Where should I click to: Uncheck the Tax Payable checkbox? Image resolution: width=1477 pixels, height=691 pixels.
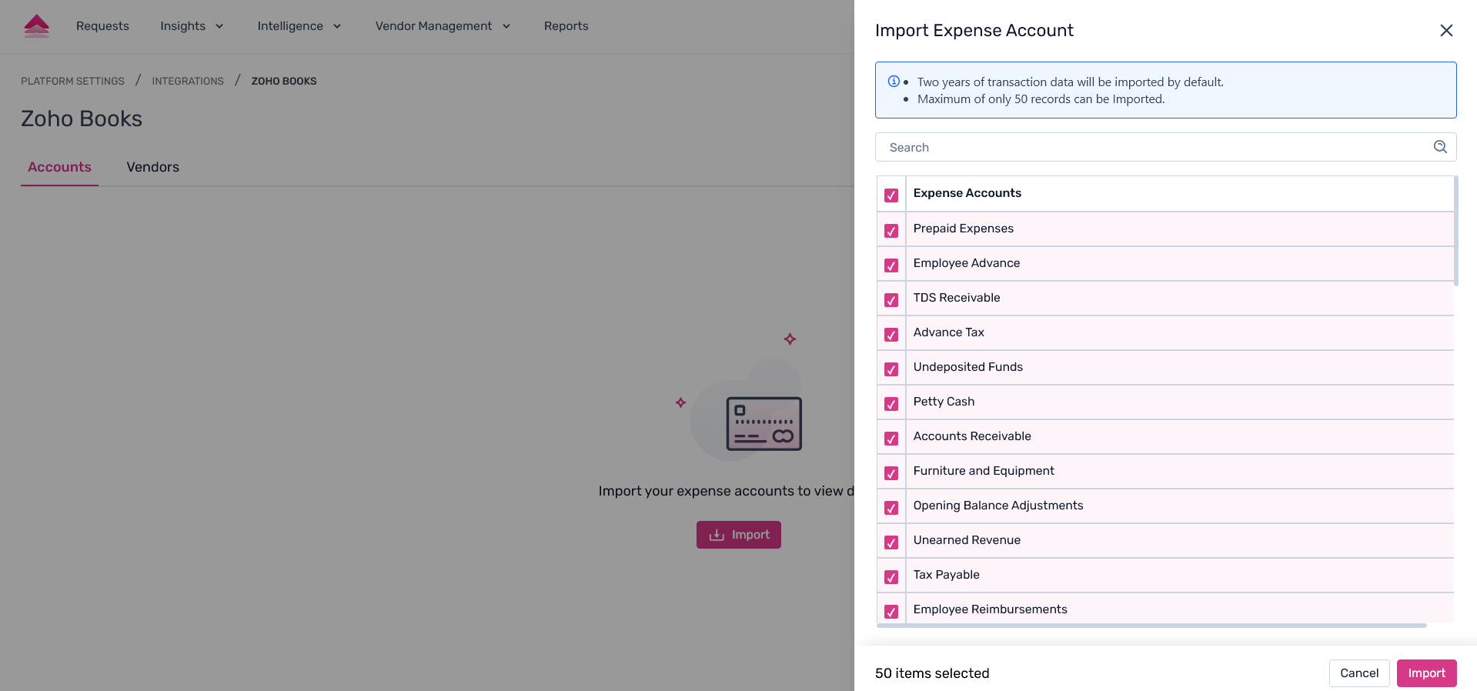pyautogui.click(x=891, y=576)
